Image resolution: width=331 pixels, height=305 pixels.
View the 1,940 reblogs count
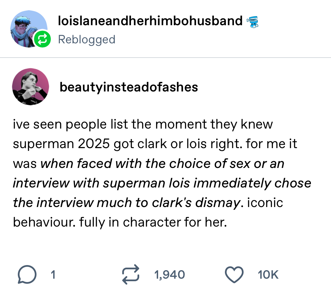169,275
